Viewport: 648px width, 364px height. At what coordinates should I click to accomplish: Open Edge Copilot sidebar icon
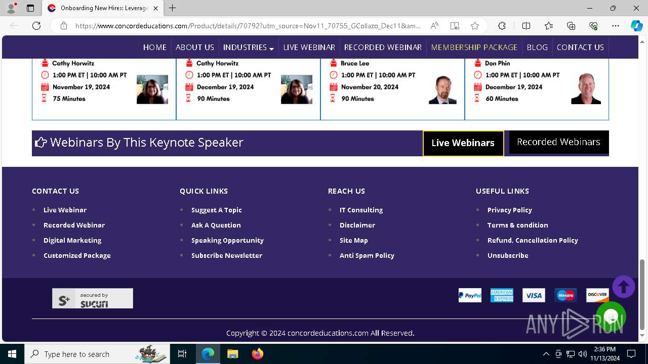click(636, 26)
